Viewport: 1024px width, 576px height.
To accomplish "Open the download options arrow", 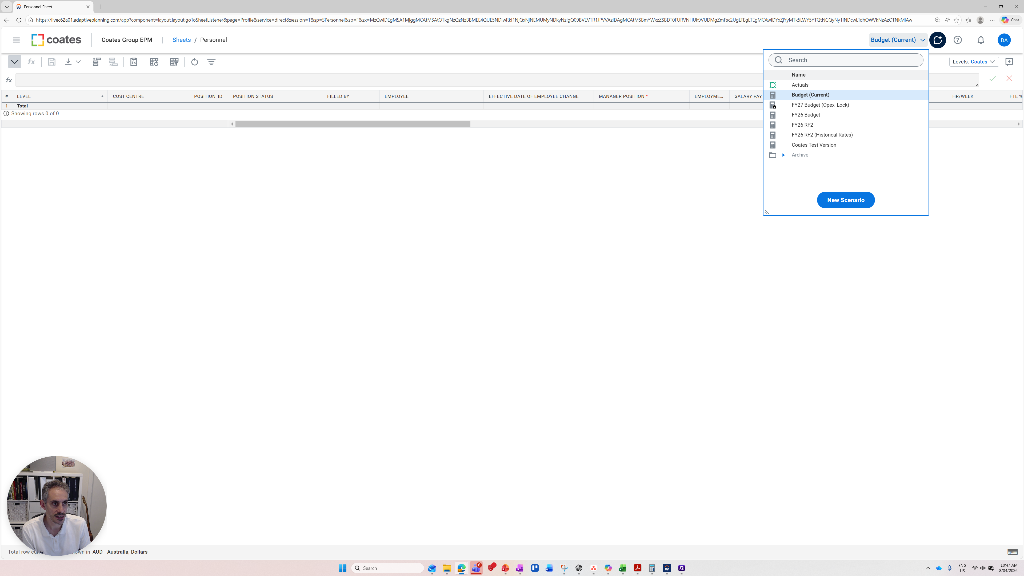I will (78, 62).
